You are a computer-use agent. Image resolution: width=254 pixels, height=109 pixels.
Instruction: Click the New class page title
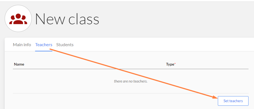point(67,19)
